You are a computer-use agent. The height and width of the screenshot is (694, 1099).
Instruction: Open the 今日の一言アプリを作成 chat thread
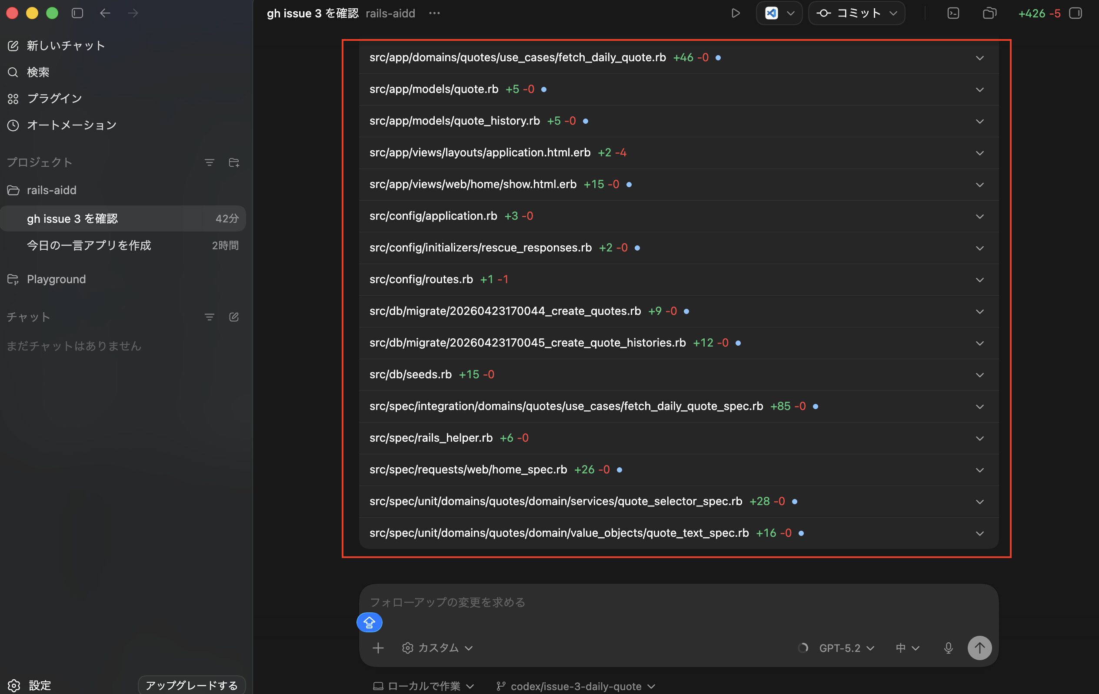[x=89, y=245]
